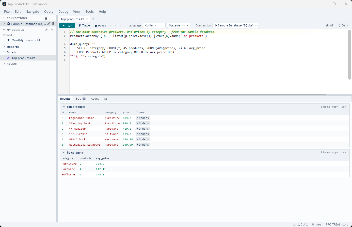Screen dimensions: 352x227
Task: Expand the Scratch folder
Action: click(4, 52)
